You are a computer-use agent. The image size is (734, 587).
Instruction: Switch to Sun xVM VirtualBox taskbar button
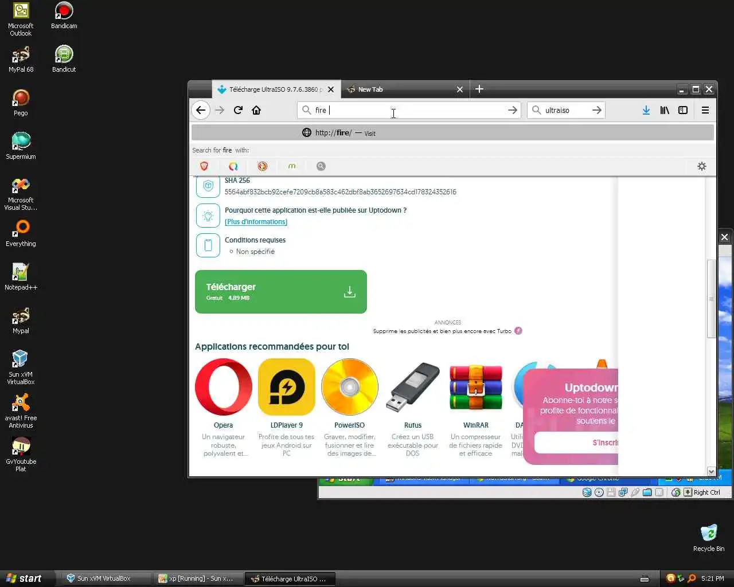(106, 578)
